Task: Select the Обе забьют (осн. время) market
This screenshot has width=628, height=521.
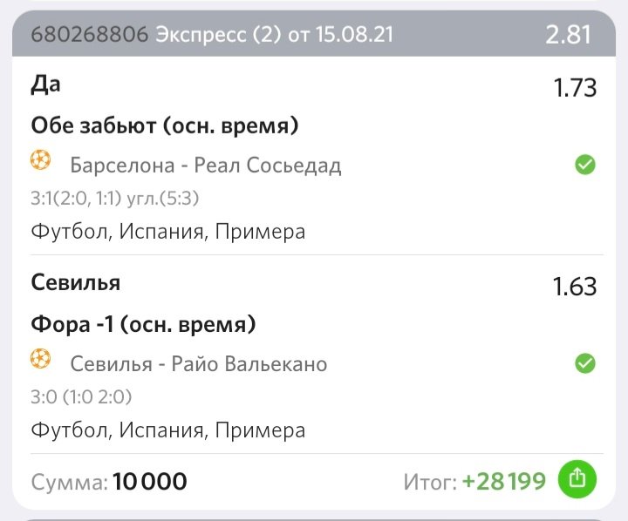Action: (x=165, y=125)
